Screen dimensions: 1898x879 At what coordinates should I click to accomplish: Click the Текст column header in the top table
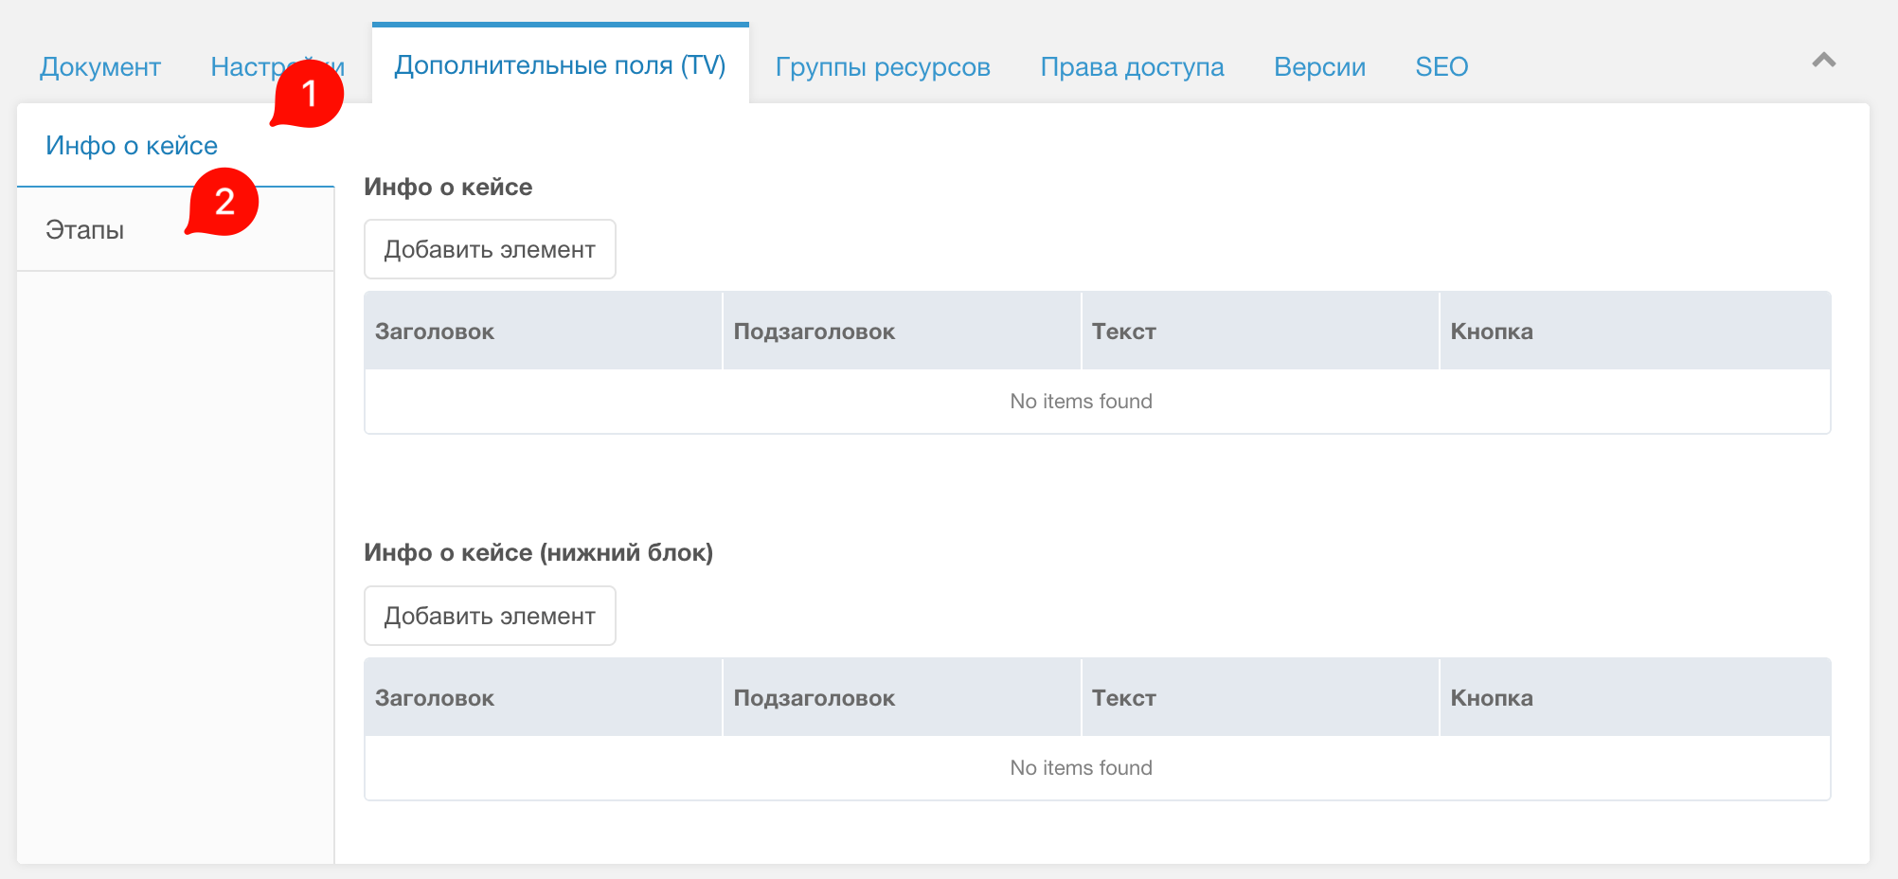[1123, 331]
